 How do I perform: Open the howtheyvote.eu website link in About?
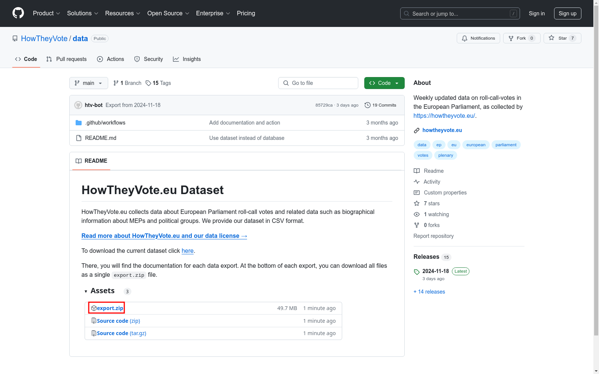[442, 130]
